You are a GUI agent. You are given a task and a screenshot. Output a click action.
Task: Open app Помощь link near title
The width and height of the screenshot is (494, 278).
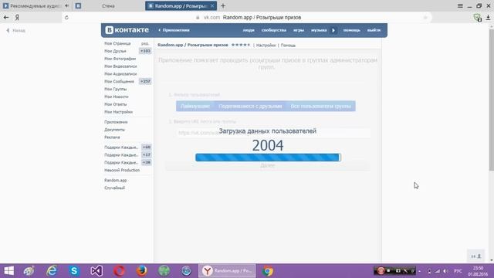(288, 46)
